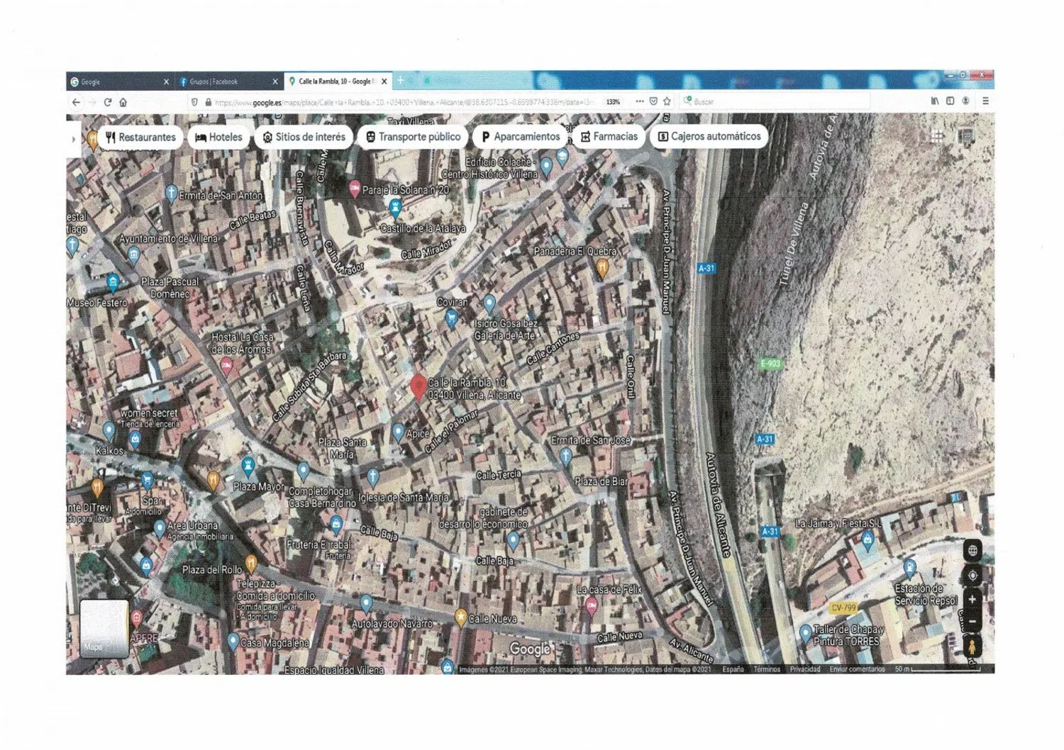Screen dimensions: 1064x750
Task: Toggle the globe view button
Action: [x=972, y=550]
